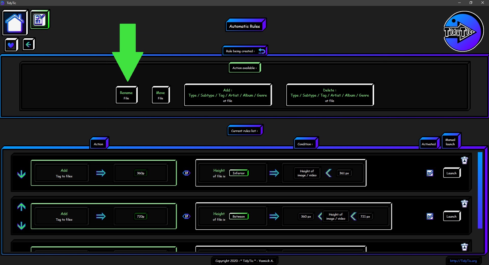The width and height of the screenshot is (489, 265).
Task: Open the TidyTic.org website link
Action: pyautogui.click(x=463, y=261)
